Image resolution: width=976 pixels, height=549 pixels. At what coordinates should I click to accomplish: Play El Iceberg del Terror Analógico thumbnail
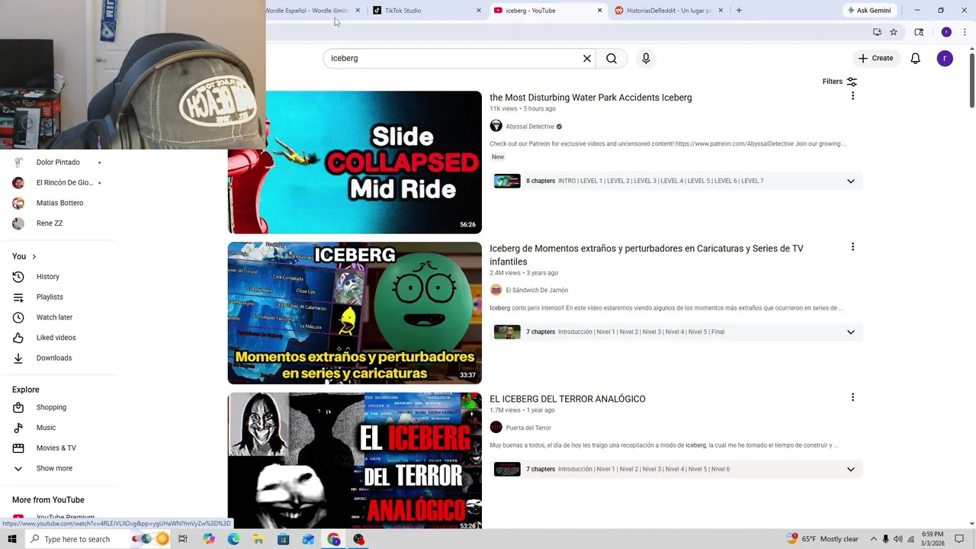tap(355, 461)
